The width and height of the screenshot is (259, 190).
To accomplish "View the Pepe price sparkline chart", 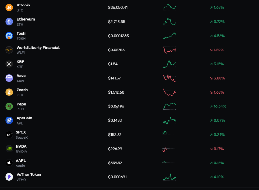I will point(169,106).
